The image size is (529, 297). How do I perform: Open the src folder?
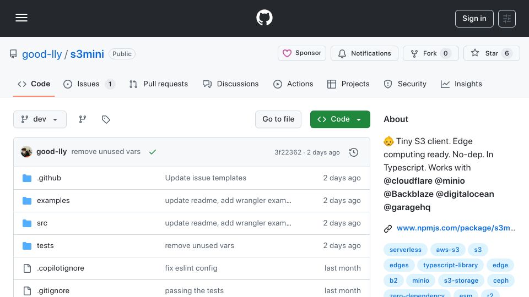click(x=42, y=223)
